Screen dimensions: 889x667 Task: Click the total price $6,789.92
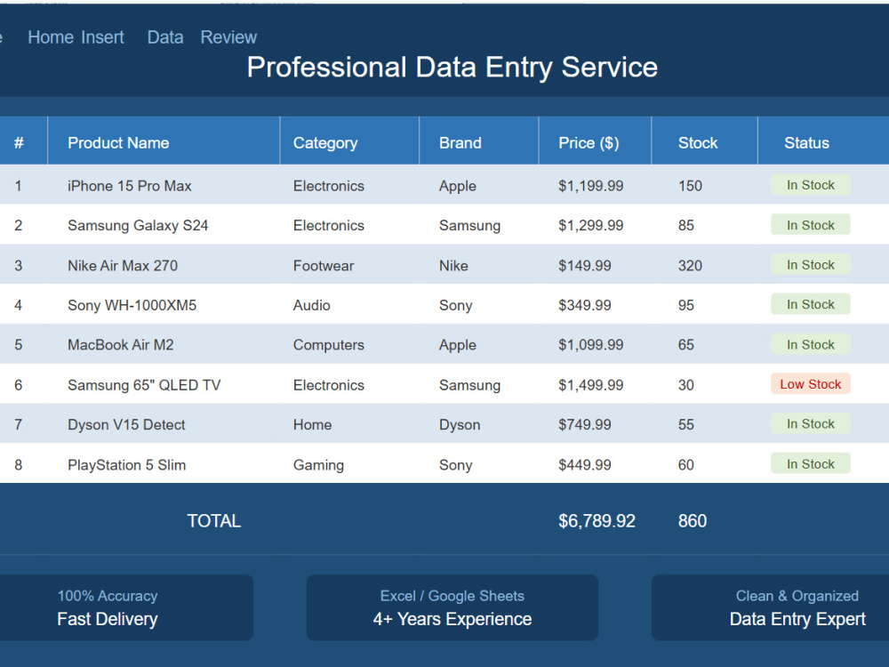click(597, 520)
